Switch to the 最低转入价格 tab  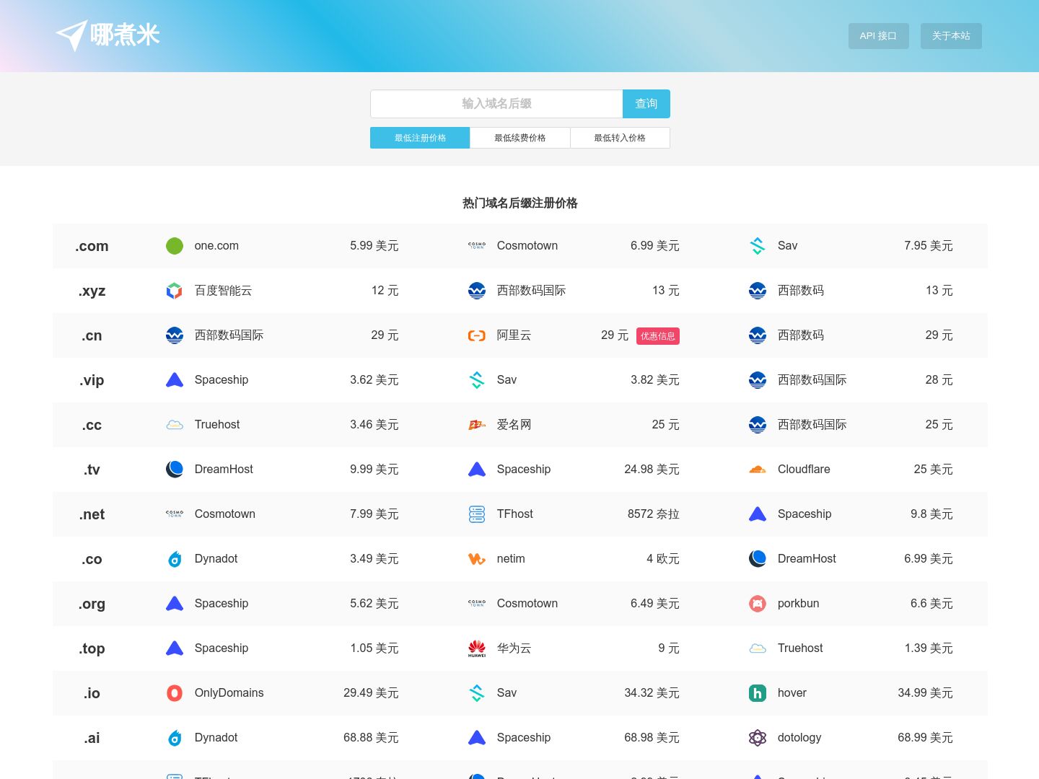pos(620,138)
